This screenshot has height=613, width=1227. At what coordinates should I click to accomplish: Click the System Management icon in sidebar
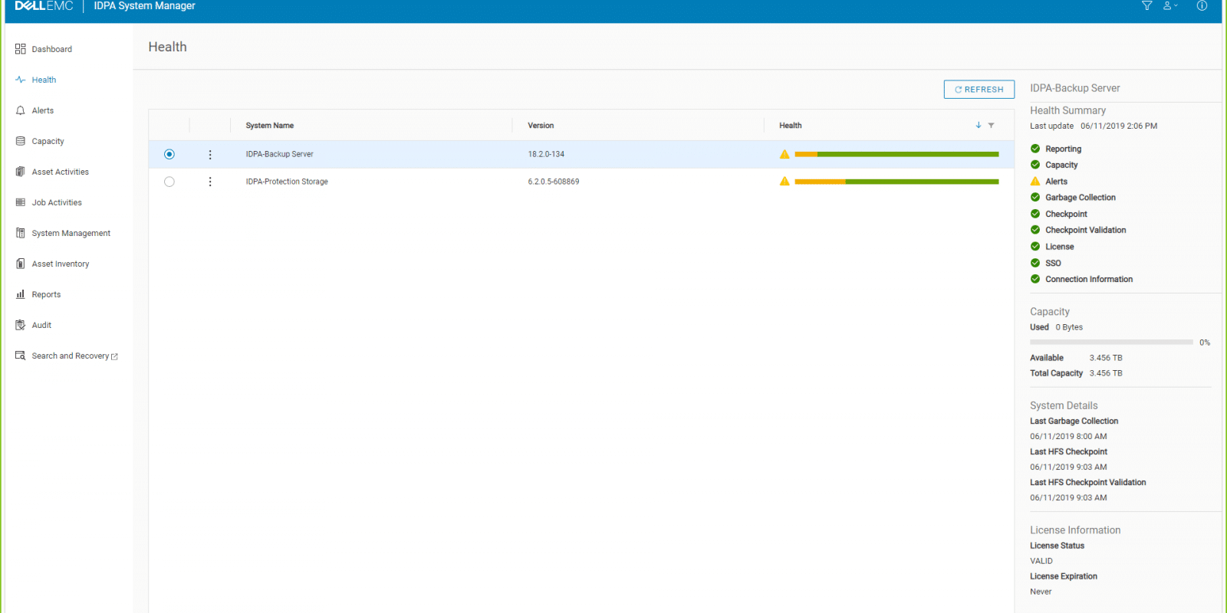[x=20, y=233]
